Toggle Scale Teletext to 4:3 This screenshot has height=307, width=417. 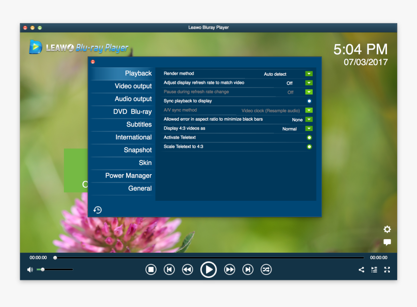[309, 146]
